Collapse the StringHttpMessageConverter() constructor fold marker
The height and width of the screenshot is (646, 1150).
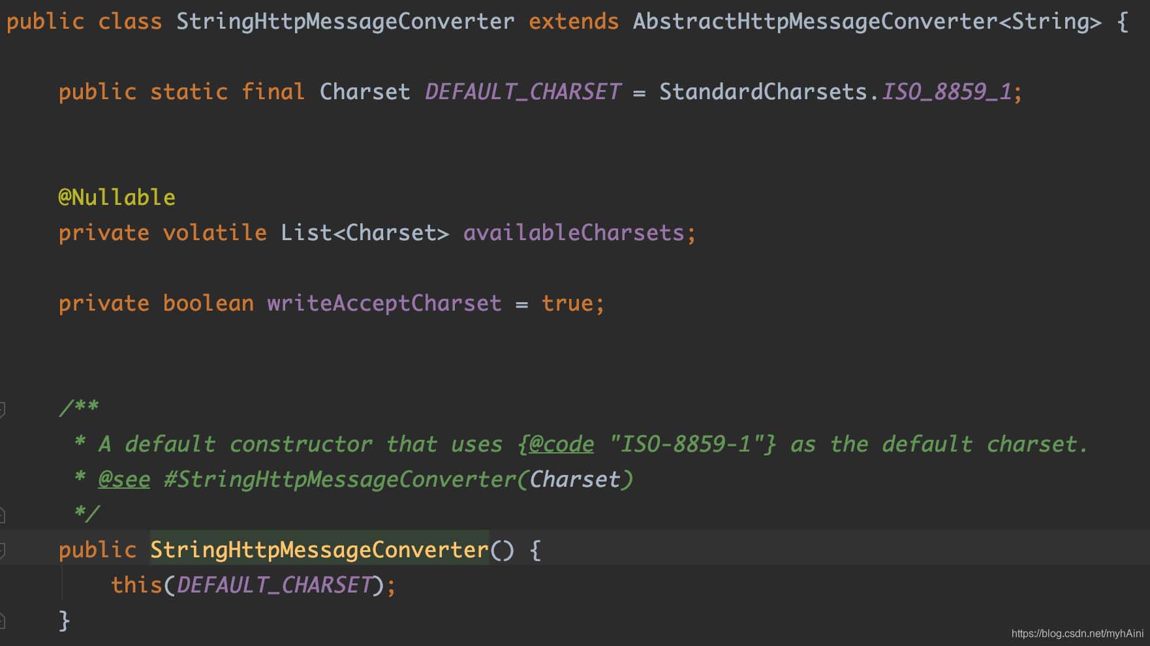point(2,551)
